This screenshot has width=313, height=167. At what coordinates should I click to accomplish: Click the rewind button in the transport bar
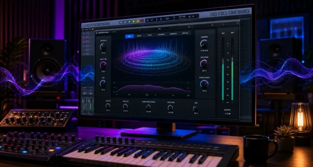(121, 22)
